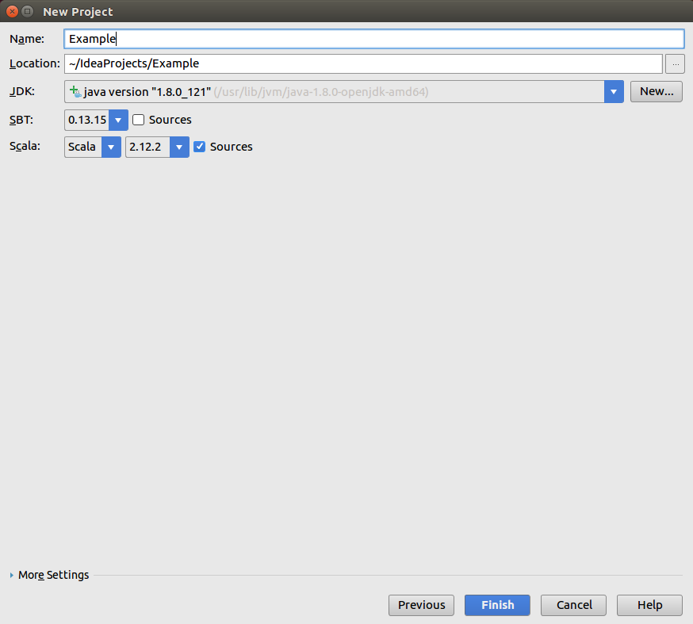
Task: Open the Scala version 2.12.2 dropdown
Action: coord(179,147)
